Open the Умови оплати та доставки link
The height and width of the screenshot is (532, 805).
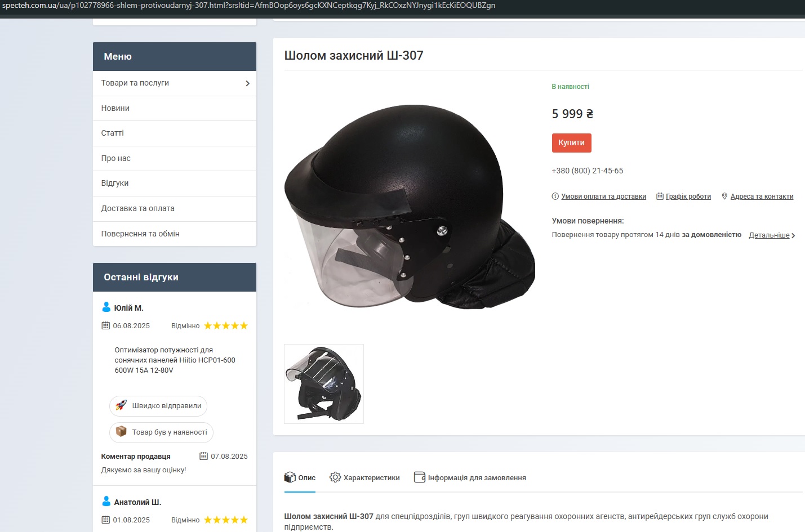click(604, 196)
